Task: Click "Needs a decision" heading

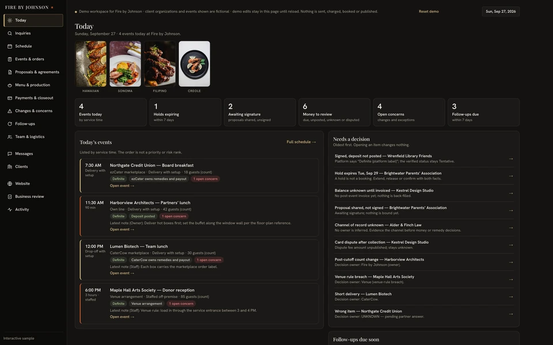Action: 351,139
